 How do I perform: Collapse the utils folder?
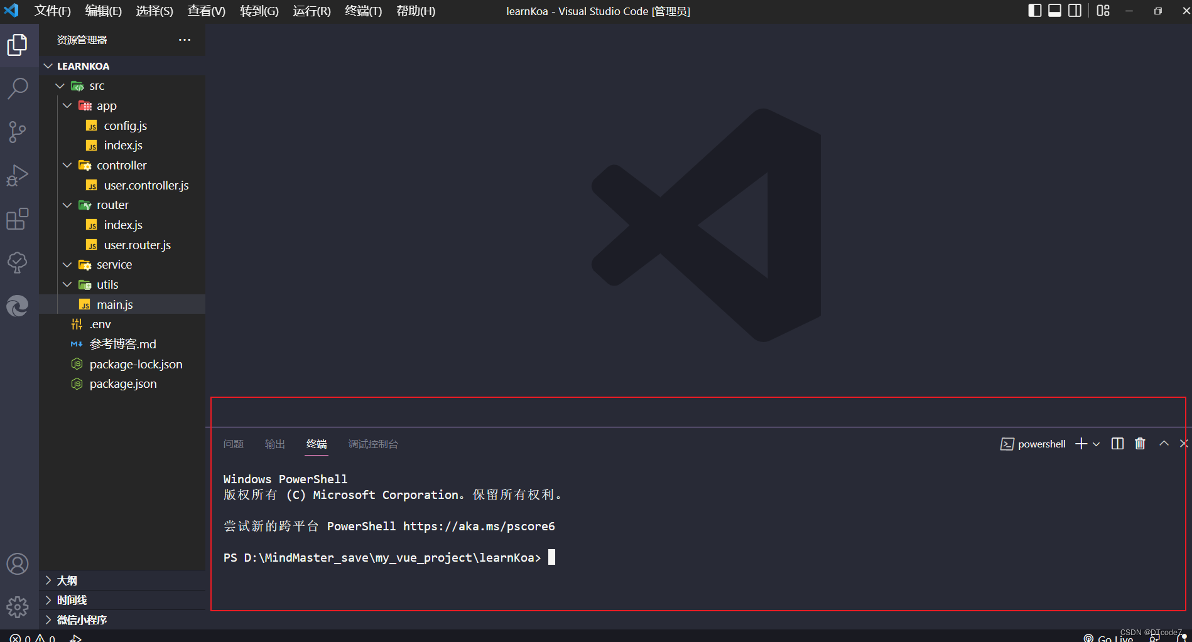tap(122, 284)
